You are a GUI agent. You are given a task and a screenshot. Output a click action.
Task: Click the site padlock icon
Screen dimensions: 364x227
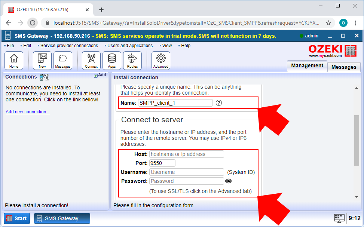click(48, 23)
